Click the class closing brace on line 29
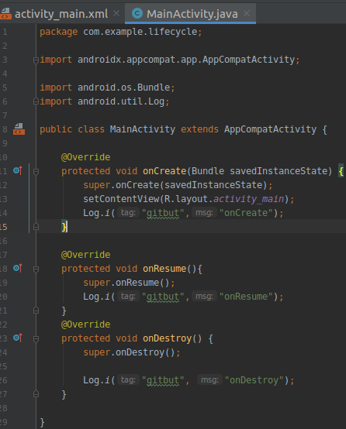 42,423
